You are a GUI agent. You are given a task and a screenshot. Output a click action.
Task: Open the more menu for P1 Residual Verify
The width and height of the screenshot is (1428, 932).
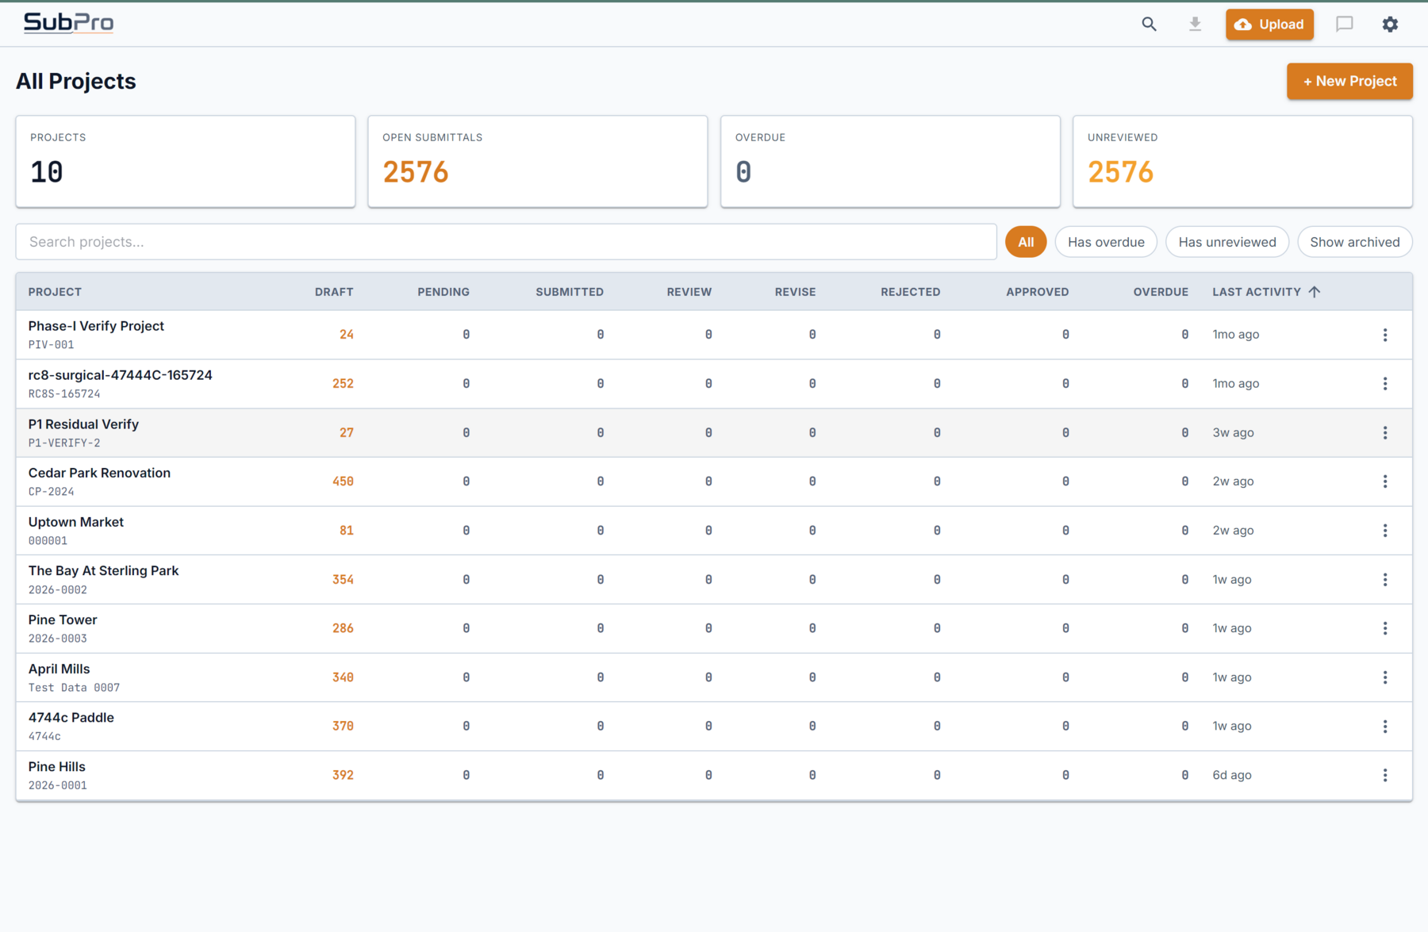coord(1385,433)
